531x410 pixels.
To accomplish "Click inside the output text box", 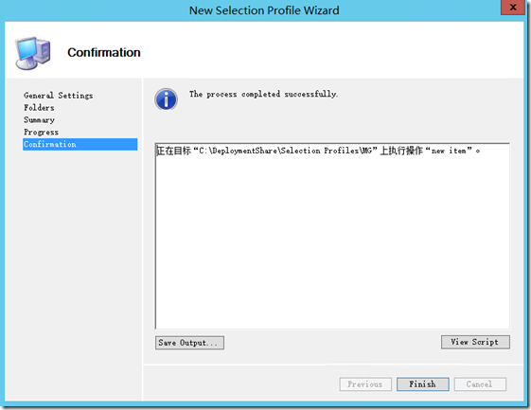I will [332, 236].
